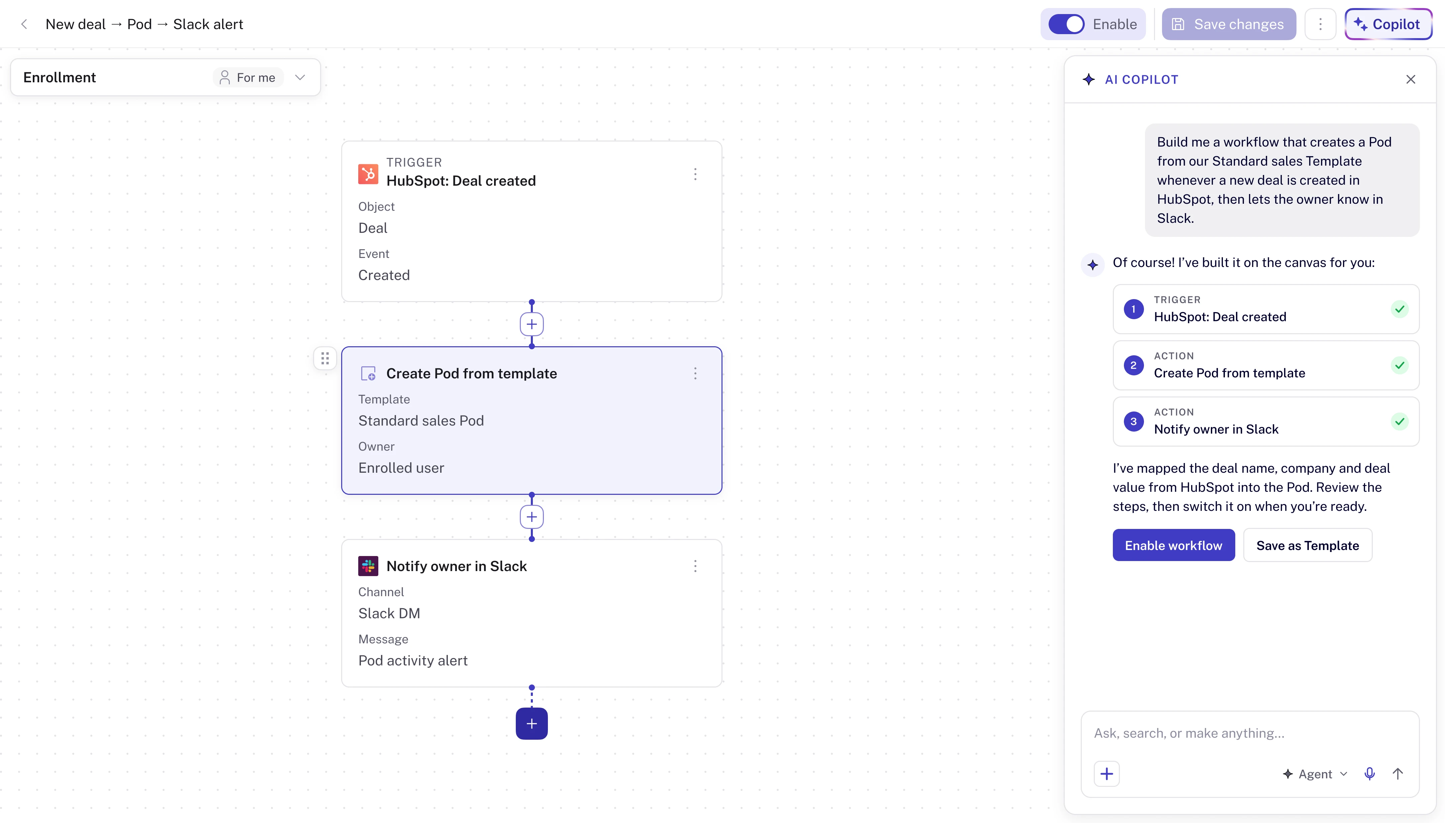The image size is (1445, 823).
Task: Select copilot step 1 HubSpot Deal created
Action: point(1265,309)
